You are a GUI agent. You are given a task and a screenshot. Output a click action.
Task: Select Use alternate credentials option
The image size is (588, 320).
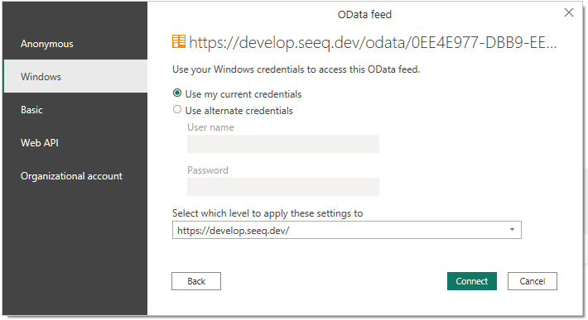pyautogui.click(x=177, y=109)
